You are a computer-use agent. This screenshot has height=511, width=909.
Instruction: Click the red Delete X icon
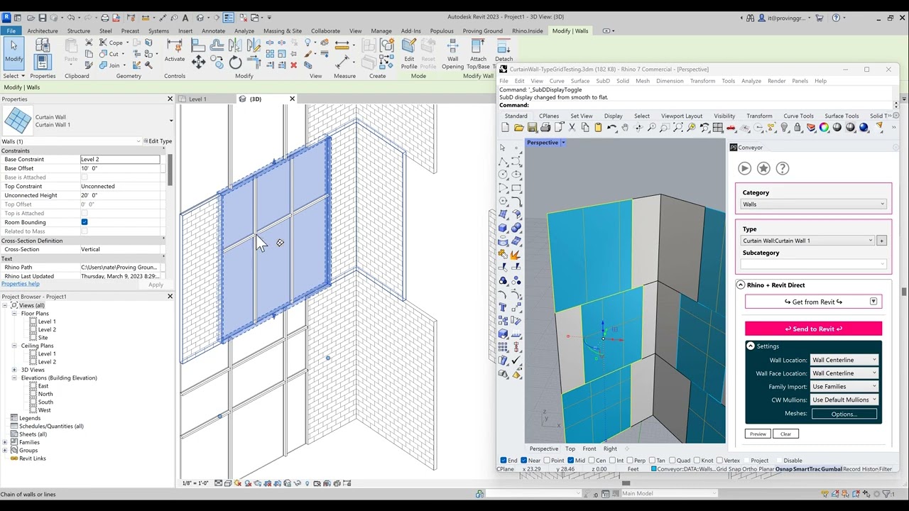click(293, 65)
